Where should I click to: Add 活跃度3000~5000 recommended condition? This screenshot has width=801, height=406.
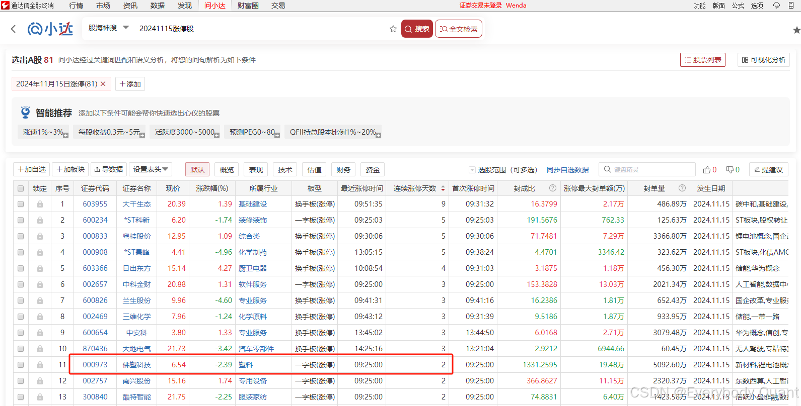click(x=185, y=132)
